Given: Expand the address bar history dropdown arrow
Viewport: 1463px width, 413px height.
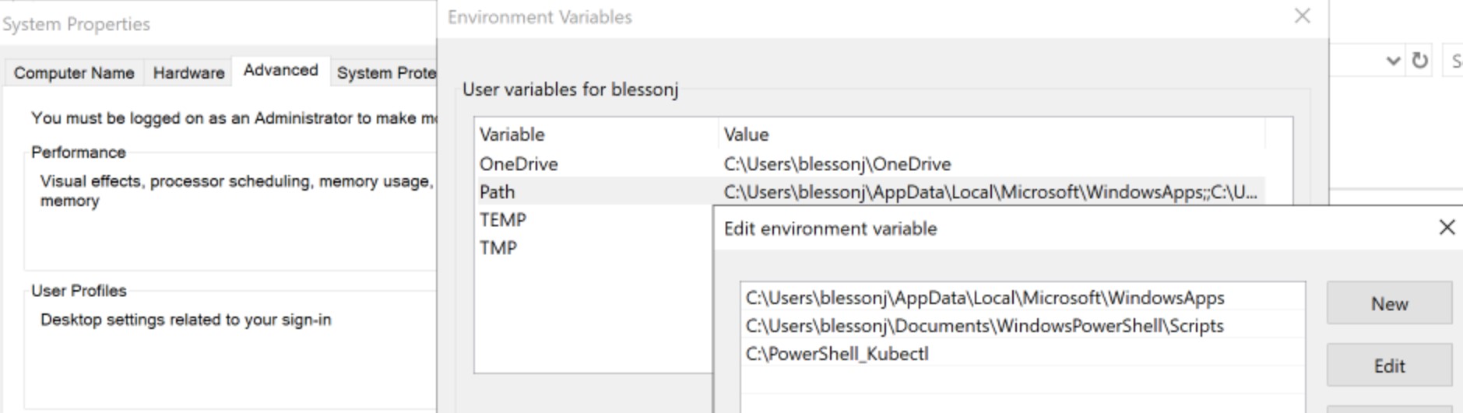Looking at the screenshot, I should click(x=1394, y=61).
